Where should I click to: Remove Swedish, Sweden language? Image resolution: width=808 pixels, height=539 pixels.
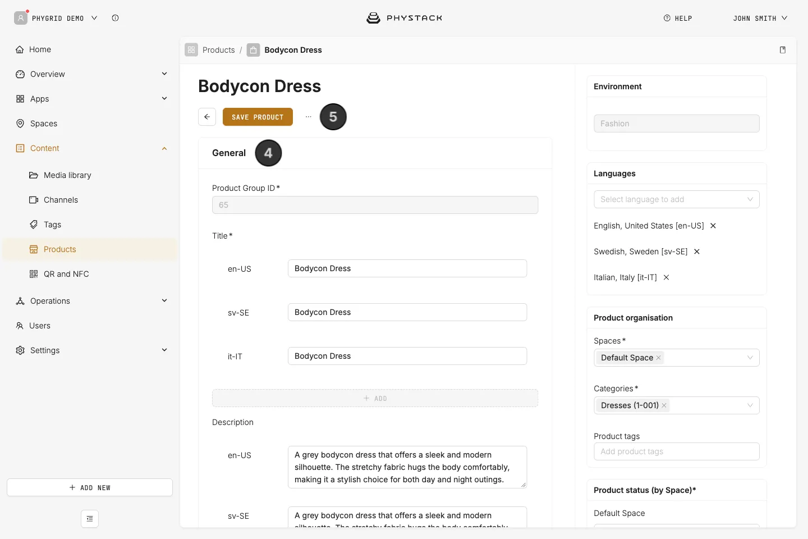(697, 252)
